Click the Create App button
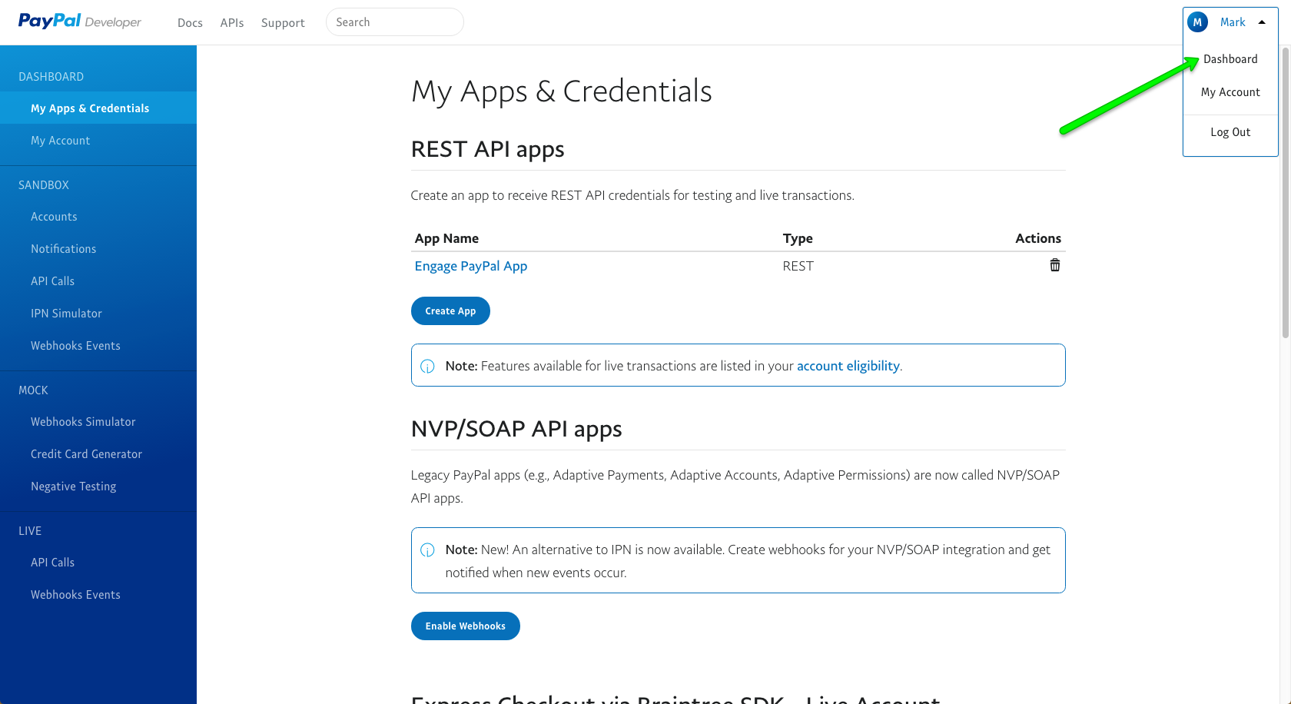This screenshot has height=704, width=1291. (450, 311)
